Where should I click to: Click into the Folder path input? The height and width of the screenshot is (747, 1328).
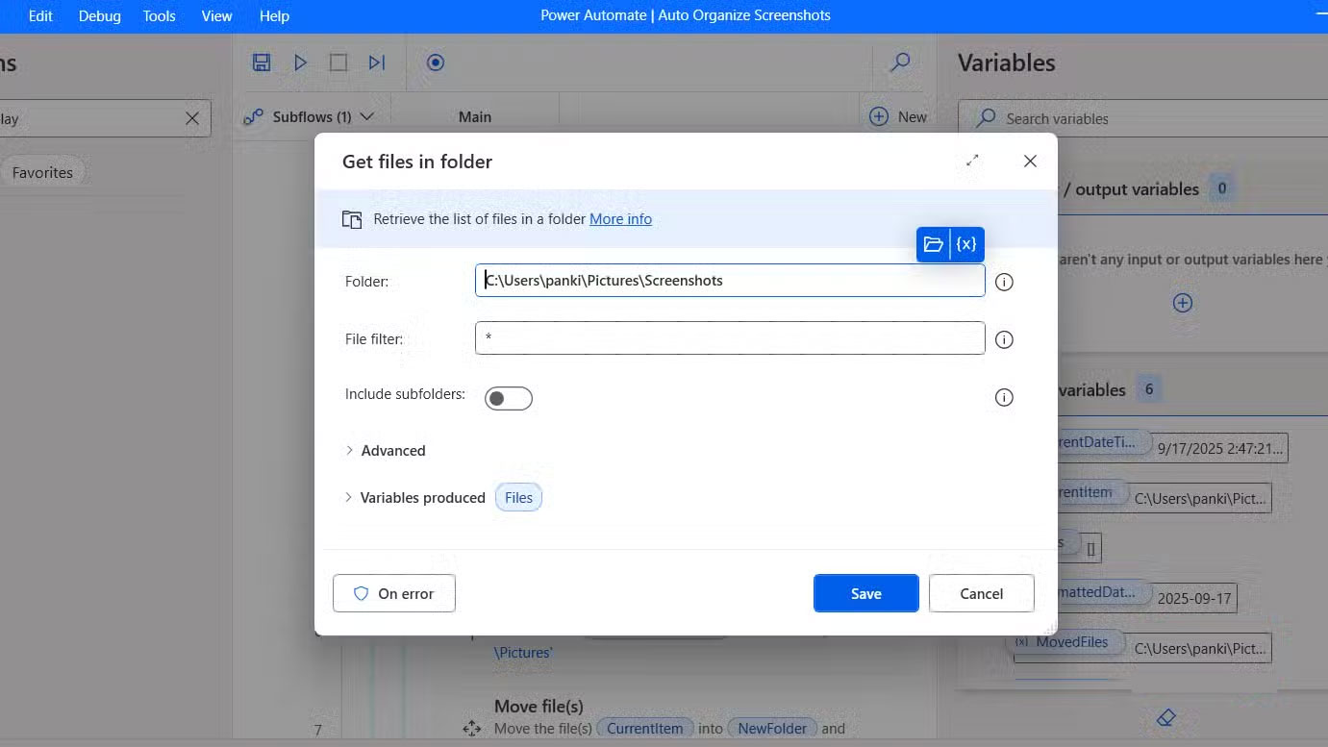[730, 281]
